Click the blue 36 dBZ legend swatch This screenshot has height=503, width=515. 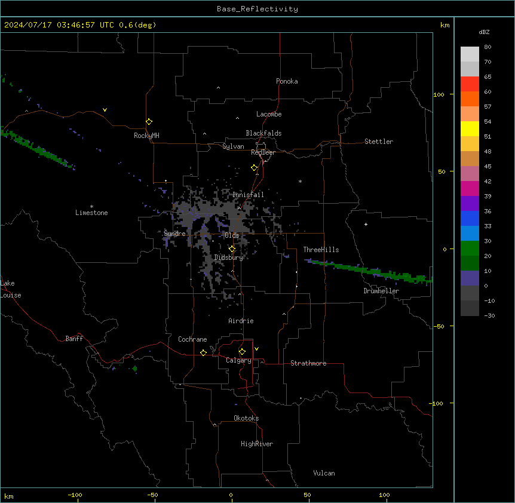(470, 218)
